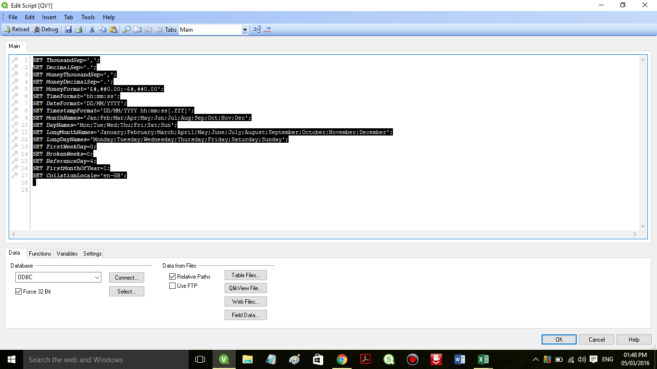Enable the Use FTP checkbox

(172, 286)
